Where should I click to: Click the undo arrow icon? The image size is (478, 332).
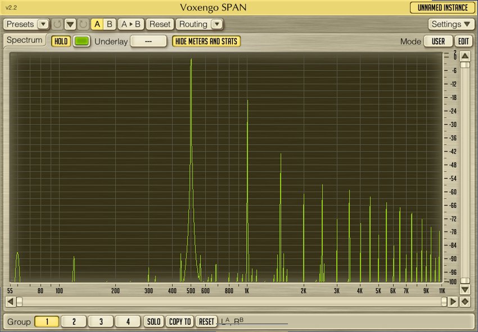coord(57,24)
